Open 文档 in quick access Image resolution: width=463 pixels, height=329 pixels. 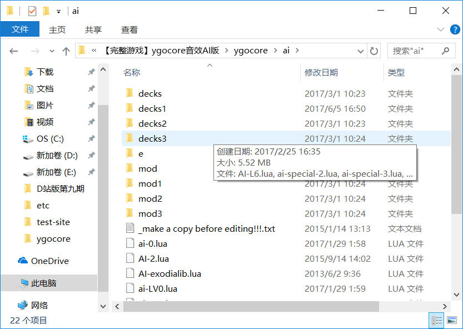click(45, 88)
